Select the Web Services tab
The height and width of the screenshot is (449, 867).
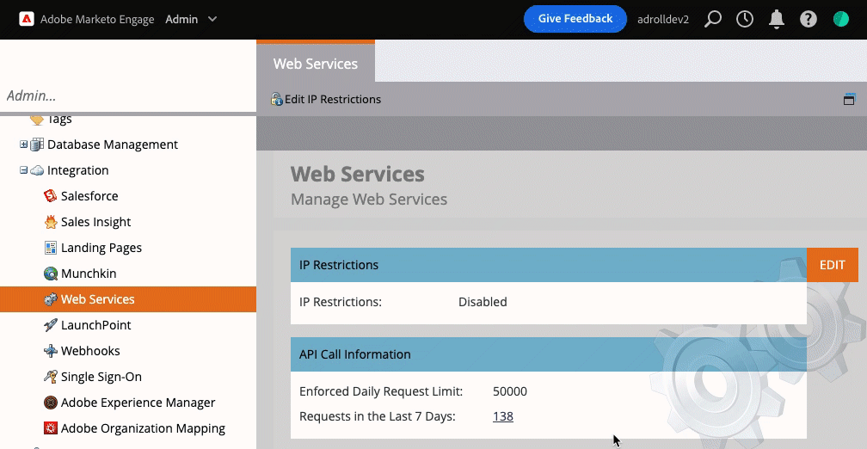click(316, 63)
